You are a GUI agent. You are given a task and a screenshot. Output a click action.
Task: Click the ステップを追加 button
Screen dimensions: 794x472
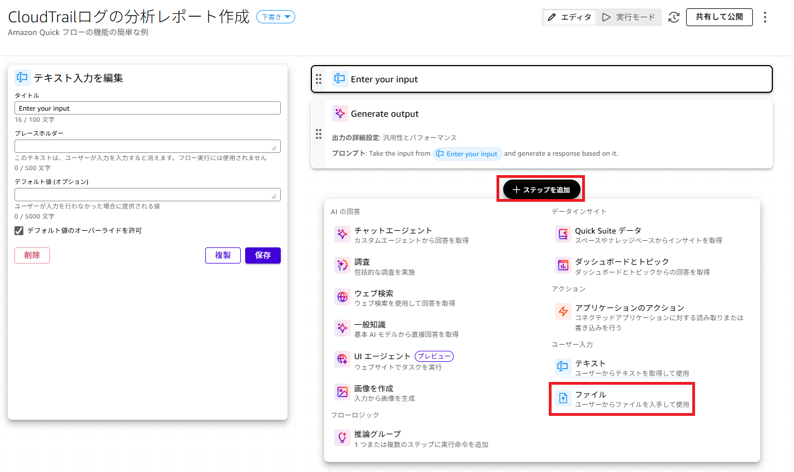(x=541, y=190)
